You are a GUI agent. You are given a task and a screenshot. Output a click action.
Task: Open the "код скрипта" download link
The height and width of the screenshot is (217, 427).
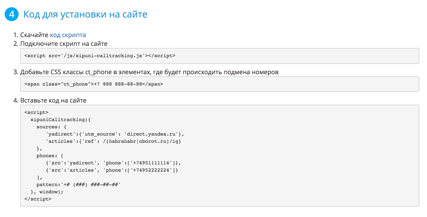tap(68, 35)
